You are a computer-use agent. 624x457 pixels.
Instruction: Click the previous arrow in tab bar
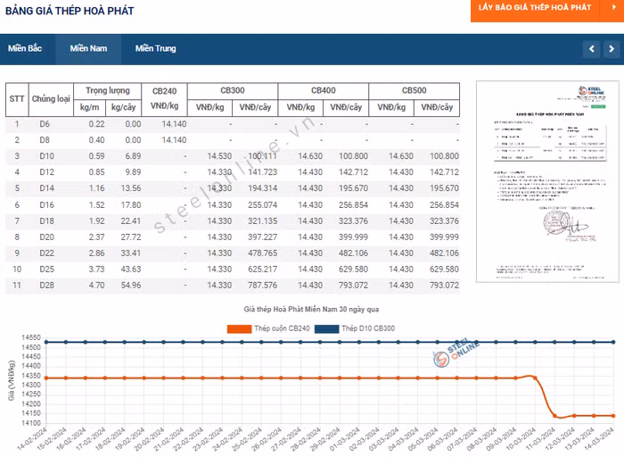click(592, 48)
